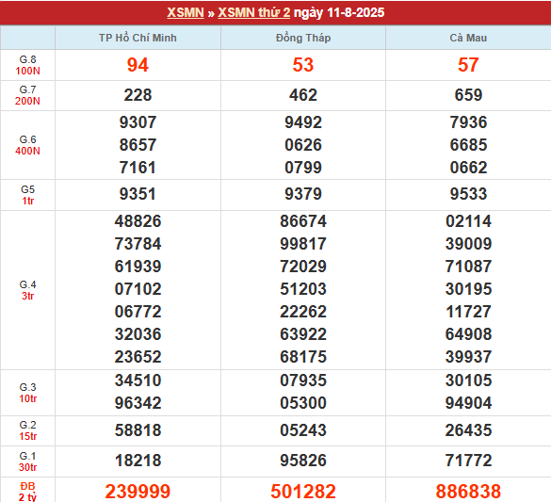Select G.1 number 95826
Image resolution: width=551 pixels, height=502 pixels.
303,461
